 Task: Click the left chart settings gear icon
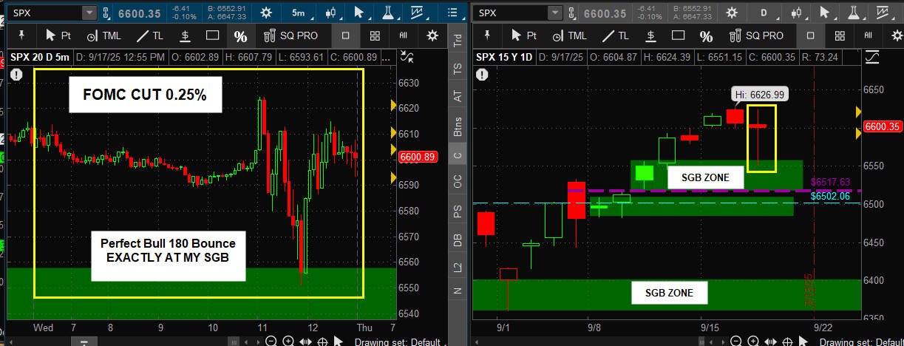tap(266, 13)
